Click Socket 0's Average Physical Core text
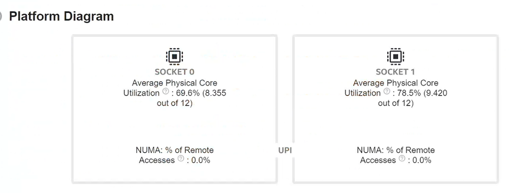 [x=175, y=83]
